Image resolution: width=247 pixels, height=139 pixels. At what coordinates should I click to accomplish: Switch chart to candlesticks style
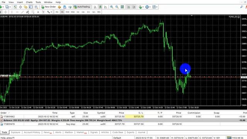pyautogui.click(x=100, y=7)
